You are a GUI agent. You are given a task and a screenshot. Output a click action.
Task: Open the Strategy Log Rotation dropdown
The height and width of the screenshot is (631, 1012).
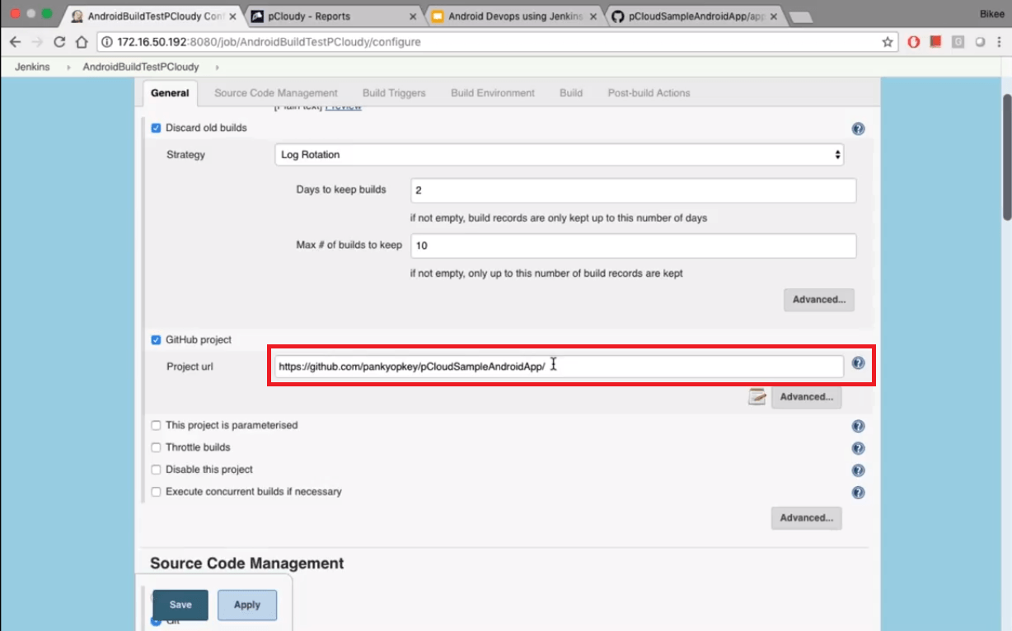[559, 155]
